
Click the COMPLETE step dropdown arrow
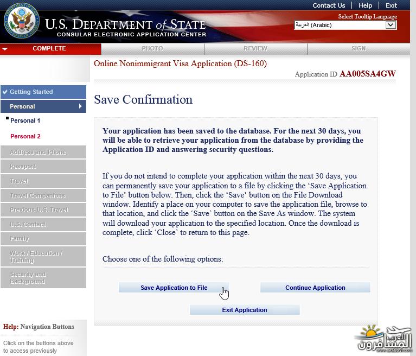coord(5,49)
